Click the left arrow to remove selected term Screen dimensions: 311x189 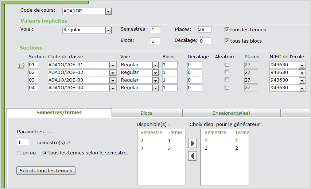pos(193,156)
